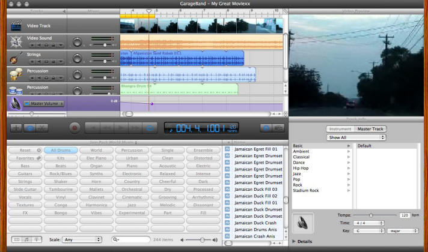
Task: Toggle the cycle region button
Action: point(150,128)
